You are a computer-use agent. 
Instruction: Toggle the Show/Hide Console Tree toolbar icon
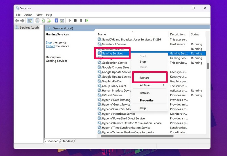click(30, 20)
